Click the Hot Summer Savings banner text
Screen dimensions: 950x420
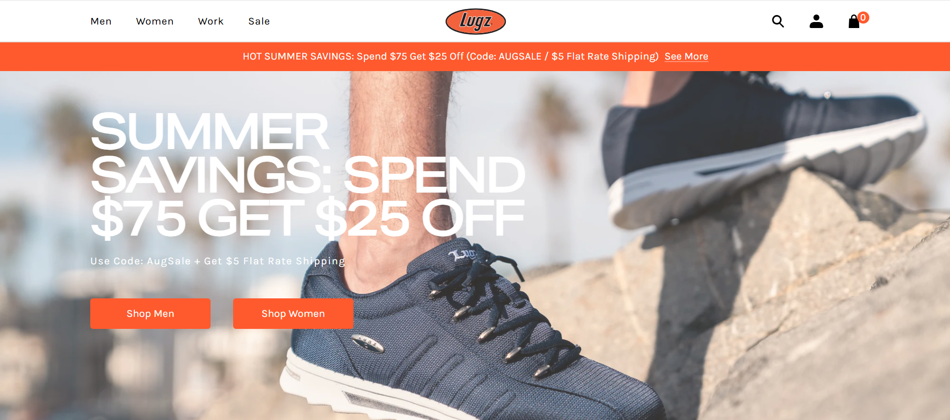coord(450,57)
